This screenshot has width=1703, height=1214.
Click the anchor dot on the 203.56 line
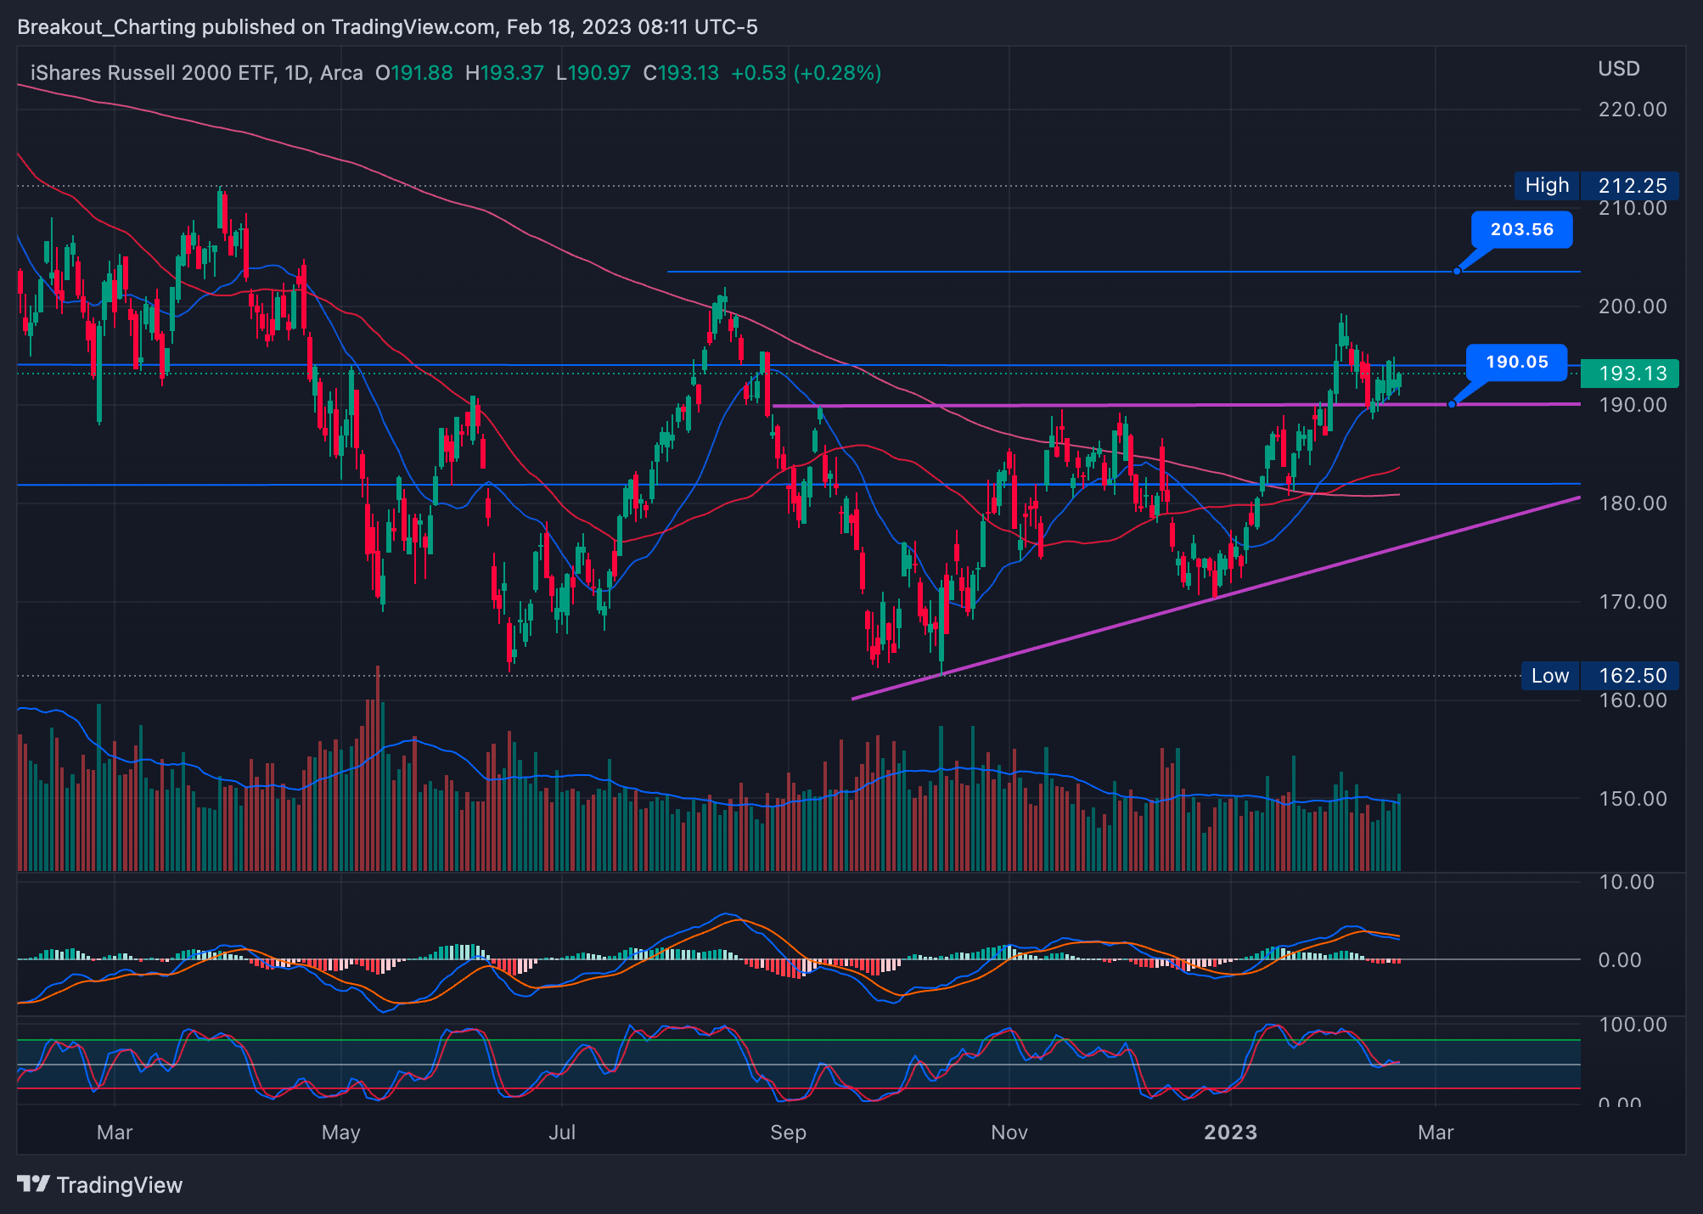pos(1457,271)
